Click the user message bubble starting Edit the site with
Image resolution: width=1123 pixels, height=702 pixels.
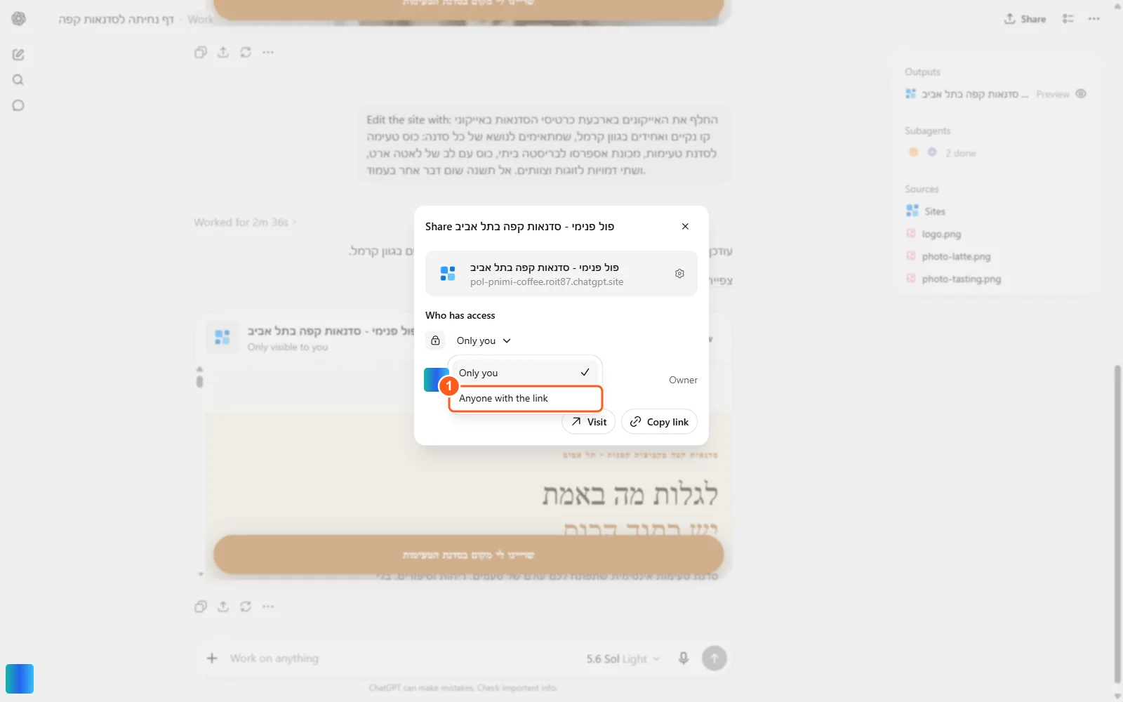click(x=545, y=145)
